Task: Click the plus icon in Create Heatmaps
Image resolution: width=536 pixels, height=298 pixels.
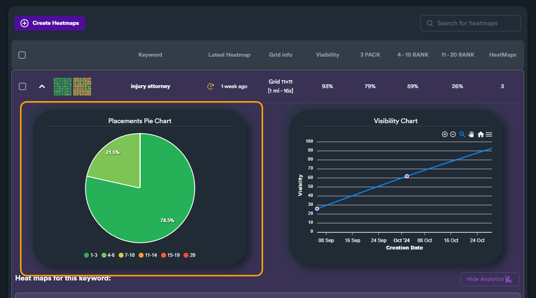Action: coord(24,23)
